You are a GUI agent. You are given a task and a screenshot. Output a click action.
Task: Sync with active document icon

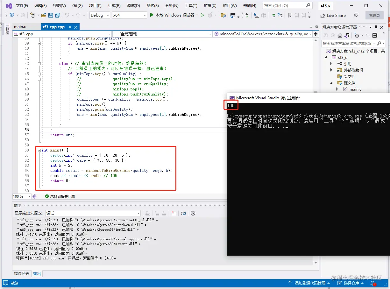pos(368,35)
